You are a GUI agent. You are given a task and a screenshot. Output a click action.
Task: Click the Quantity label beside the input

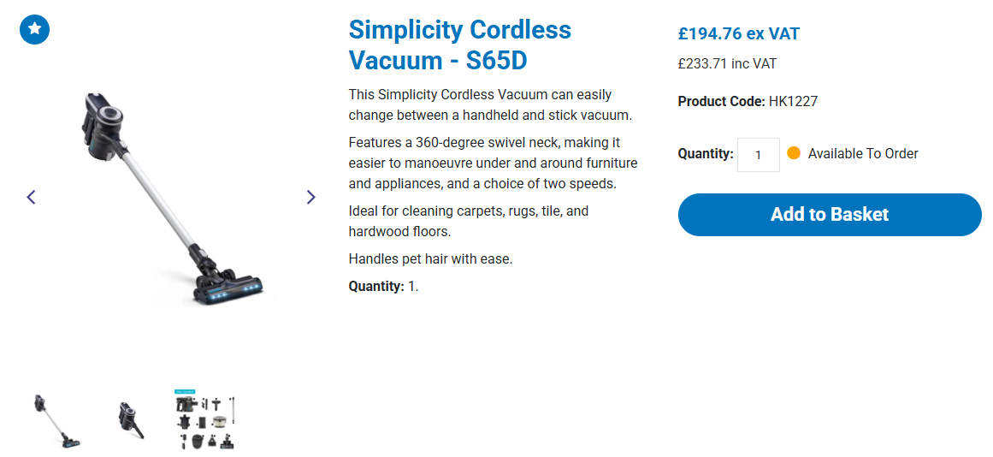706,154
